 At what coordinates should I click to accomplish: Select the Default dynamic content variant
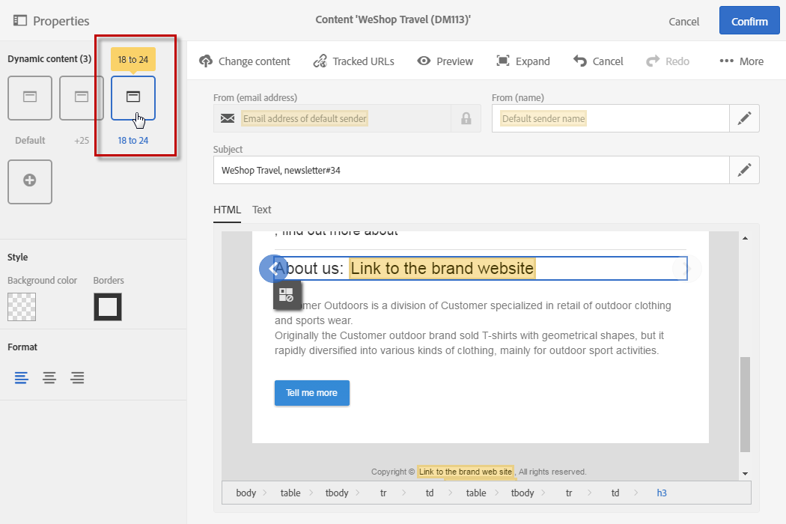[x=30, y=98]
